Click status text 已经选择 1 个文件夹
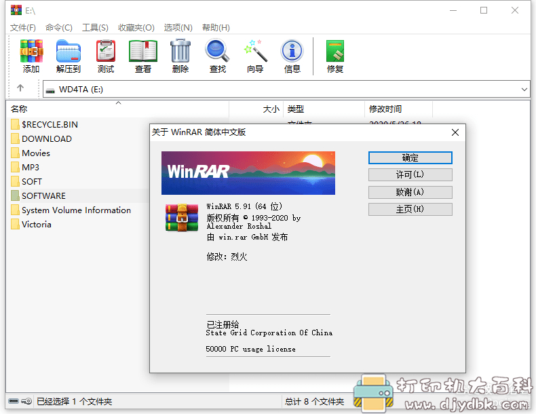536x414 pixels. 74,401
